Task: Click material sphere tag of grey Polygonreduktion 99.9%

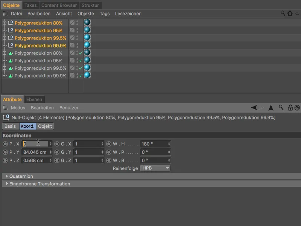Action: (87, 75)
